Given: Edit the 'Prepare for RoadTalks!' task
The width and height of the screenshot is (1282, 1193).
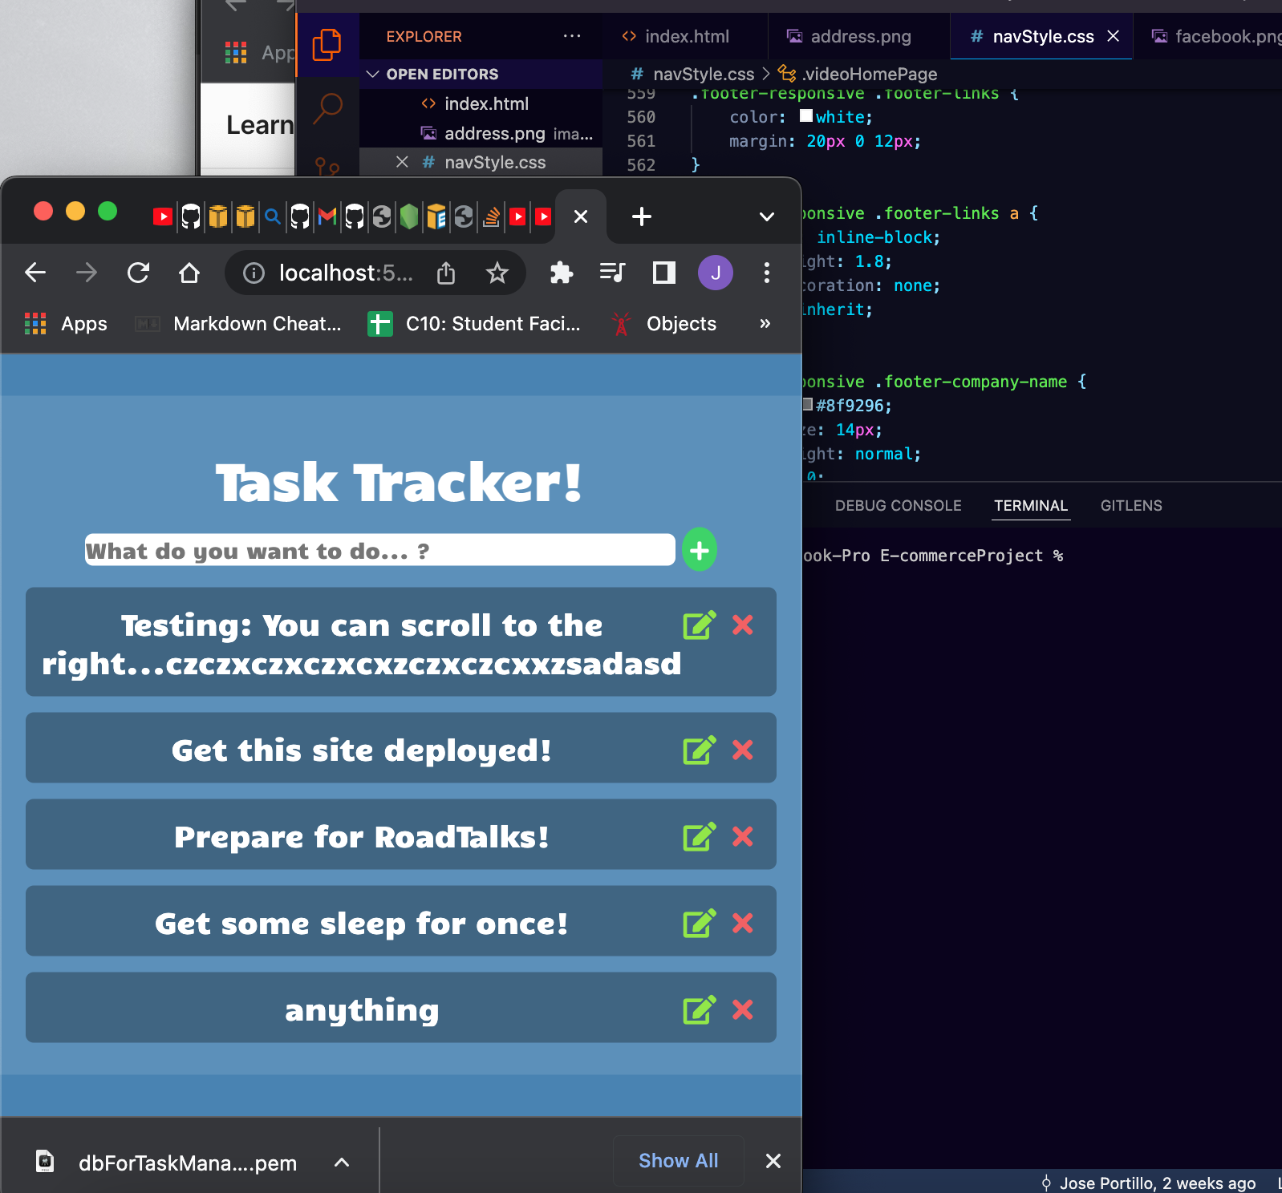Looking at the screenshot, I should click(699, 837).
